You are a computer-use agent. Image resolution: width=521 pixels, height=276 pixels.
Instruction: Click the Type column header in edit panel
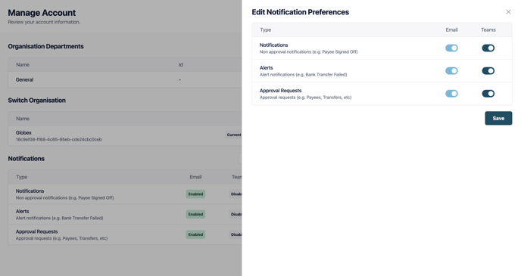[266, 29]
